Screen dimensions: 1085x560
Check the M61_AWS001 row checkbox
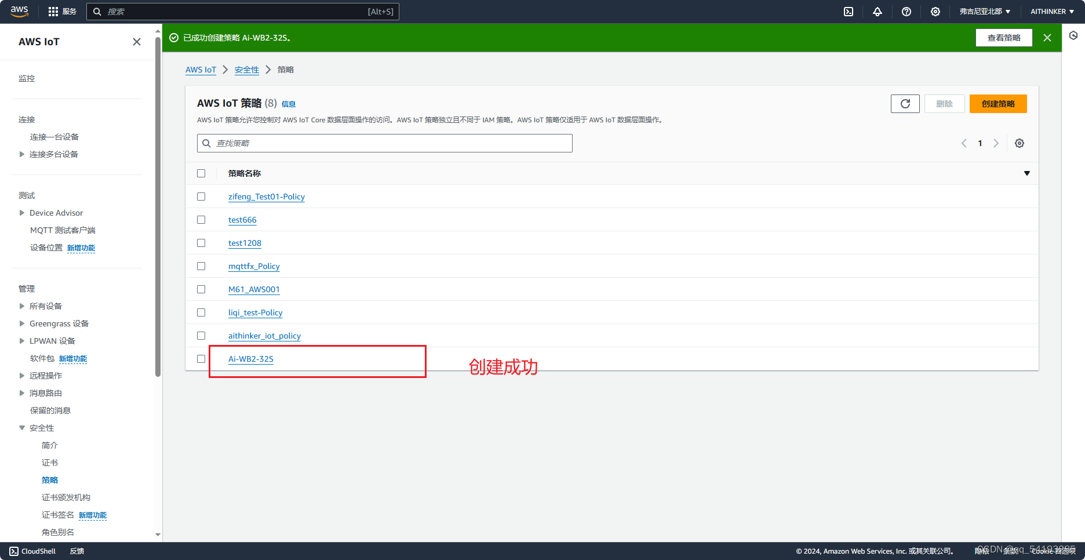click(x=201, y=289)
